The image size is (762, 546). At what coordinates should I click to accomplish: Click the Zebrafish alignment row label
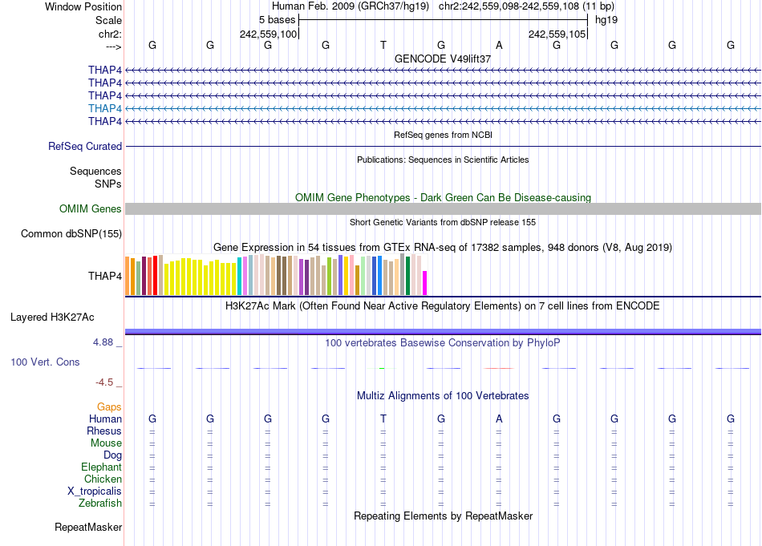click(x=100, y=503)
